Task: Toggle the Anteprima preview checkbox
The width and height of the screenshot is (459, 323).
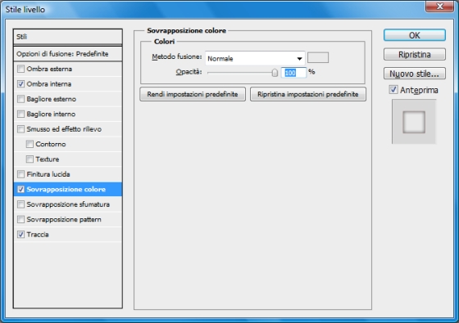Action: coord(393,90)
